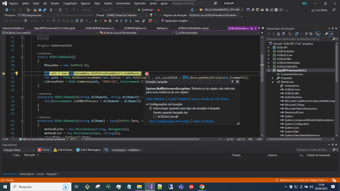Click the Save All icon in toolbar

pos(44,10)
